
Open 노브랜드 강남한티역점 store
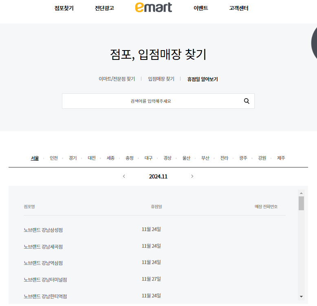pos(45,297)
